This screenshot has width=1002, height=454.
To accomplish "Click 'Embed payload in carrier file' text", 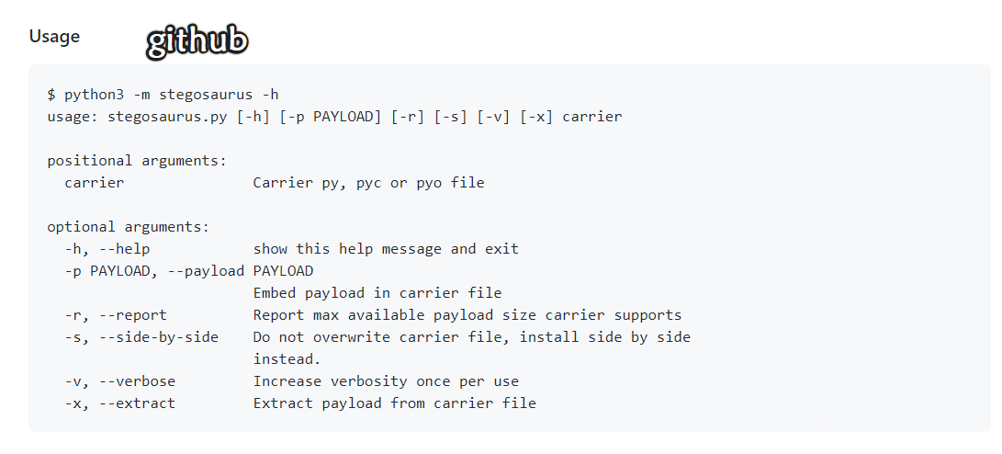I will pyautogui.click(x=377, y=293).
